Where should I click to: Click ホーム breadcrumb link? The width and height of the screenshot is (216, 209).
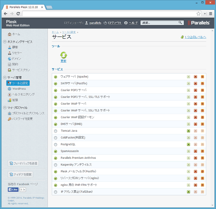55,32
